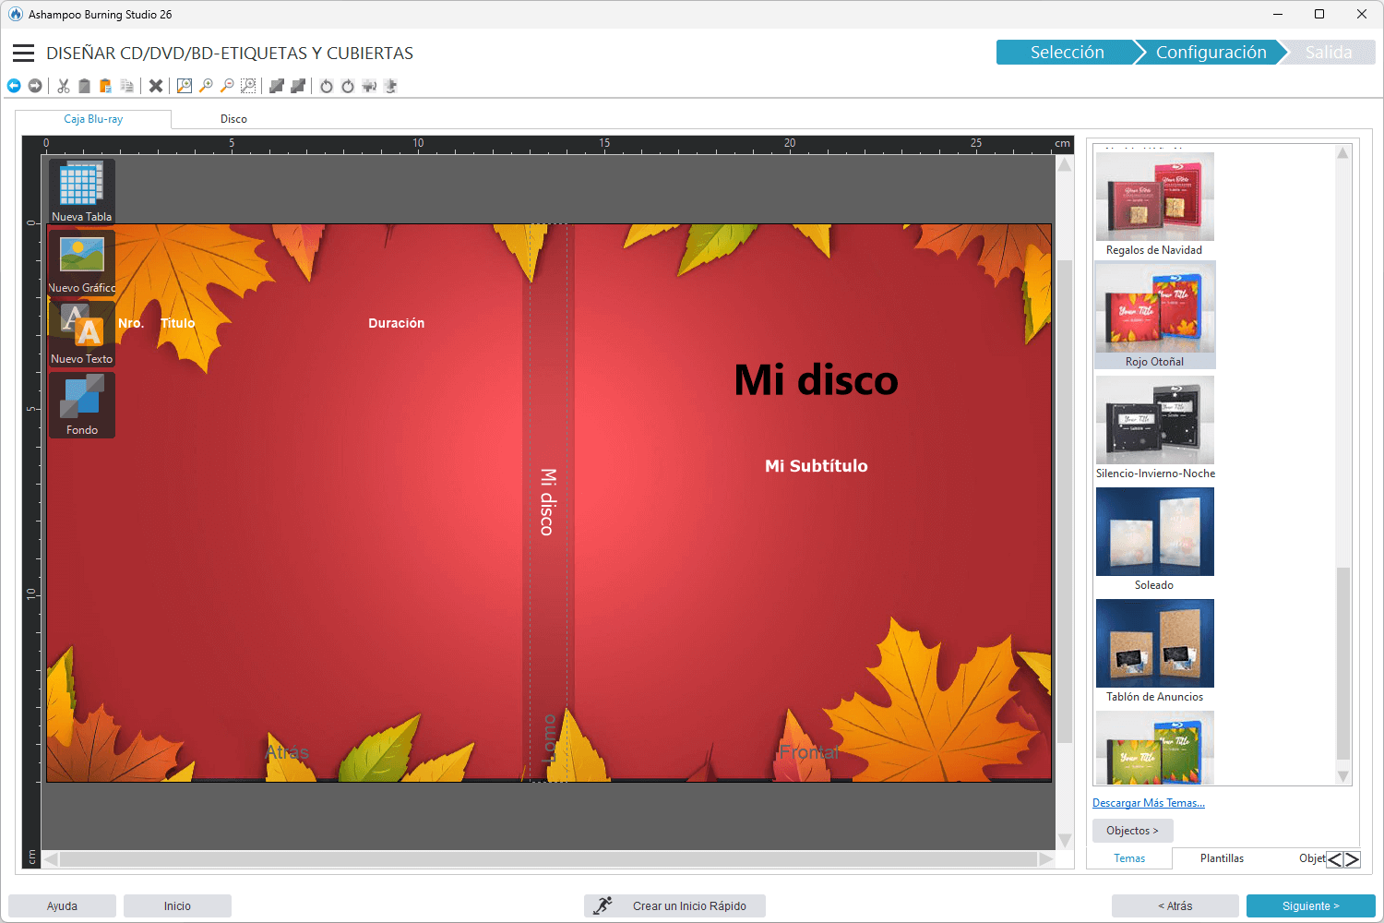
Task: Click the zoom in magnifier icon
Action: (x=207, y=86)
